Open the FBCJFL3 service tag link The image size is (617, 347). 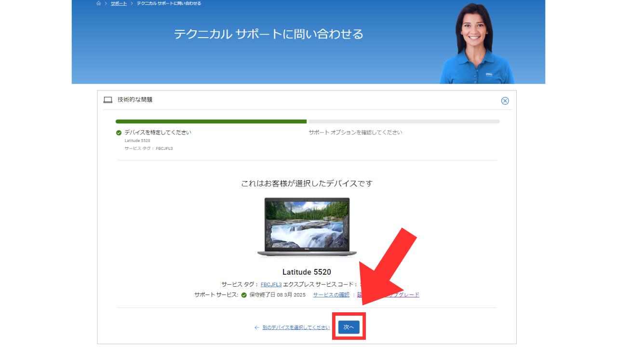click(x=271, y=285)
